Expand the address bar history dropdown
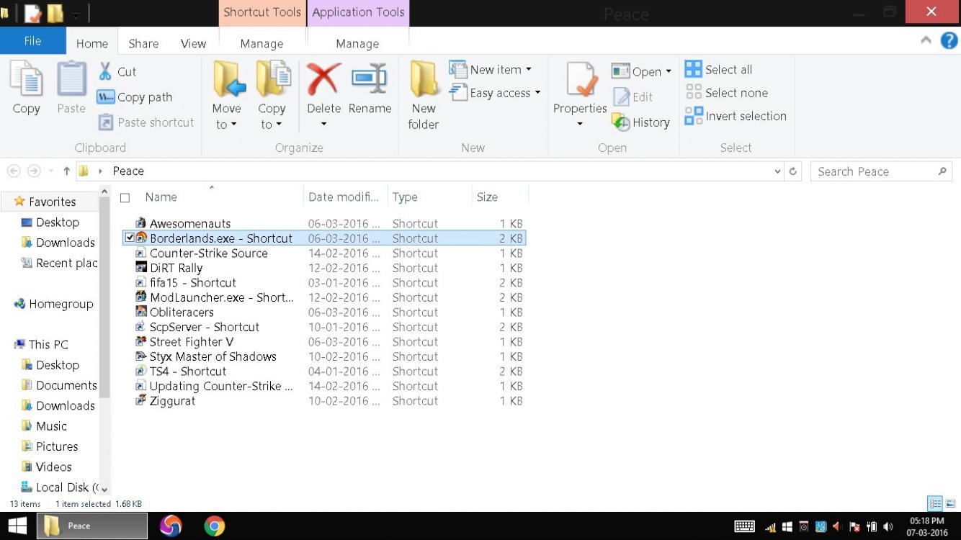This screenshot has height=540, width=961. point(777,171)
